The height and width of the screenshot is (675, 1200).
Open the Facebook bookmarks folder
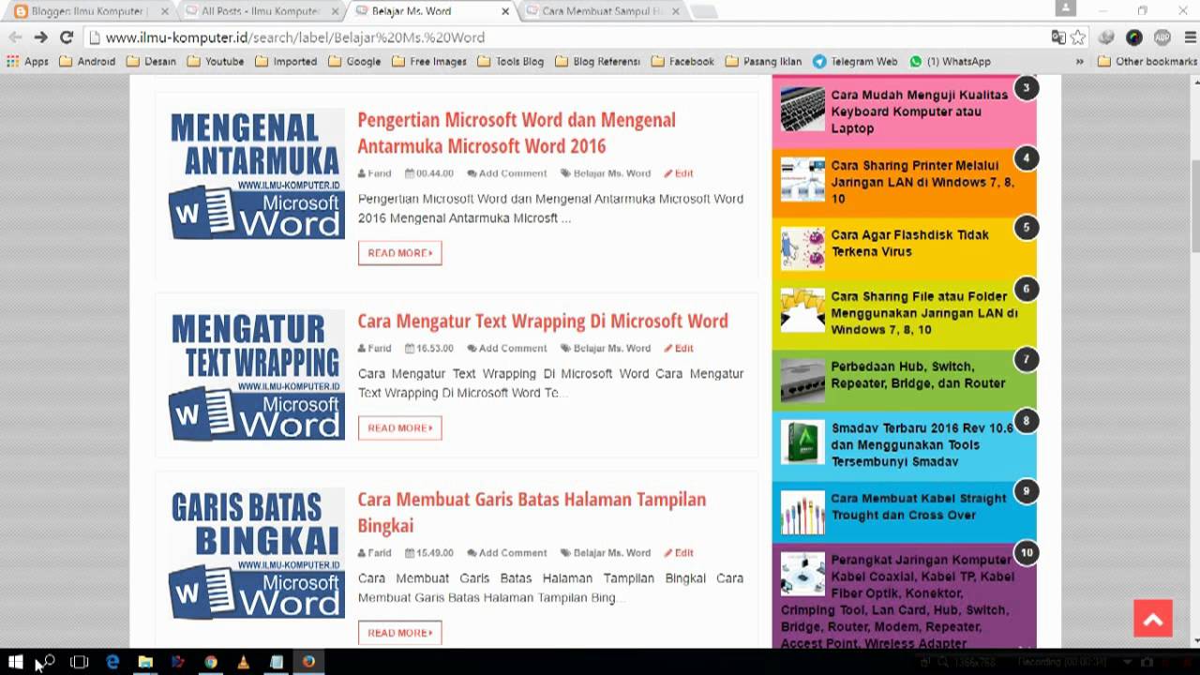pos(682,61)
